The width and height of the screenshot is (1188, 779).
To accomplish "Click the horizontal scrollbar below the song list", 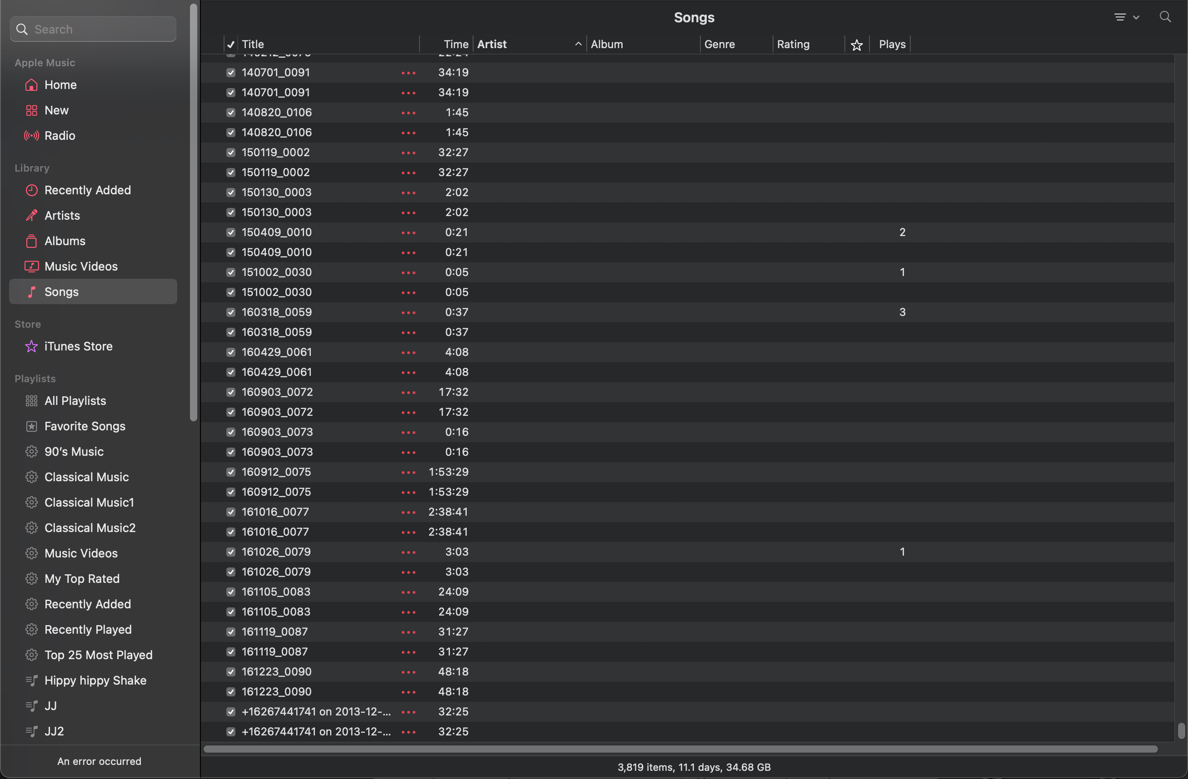I will 680,749.
